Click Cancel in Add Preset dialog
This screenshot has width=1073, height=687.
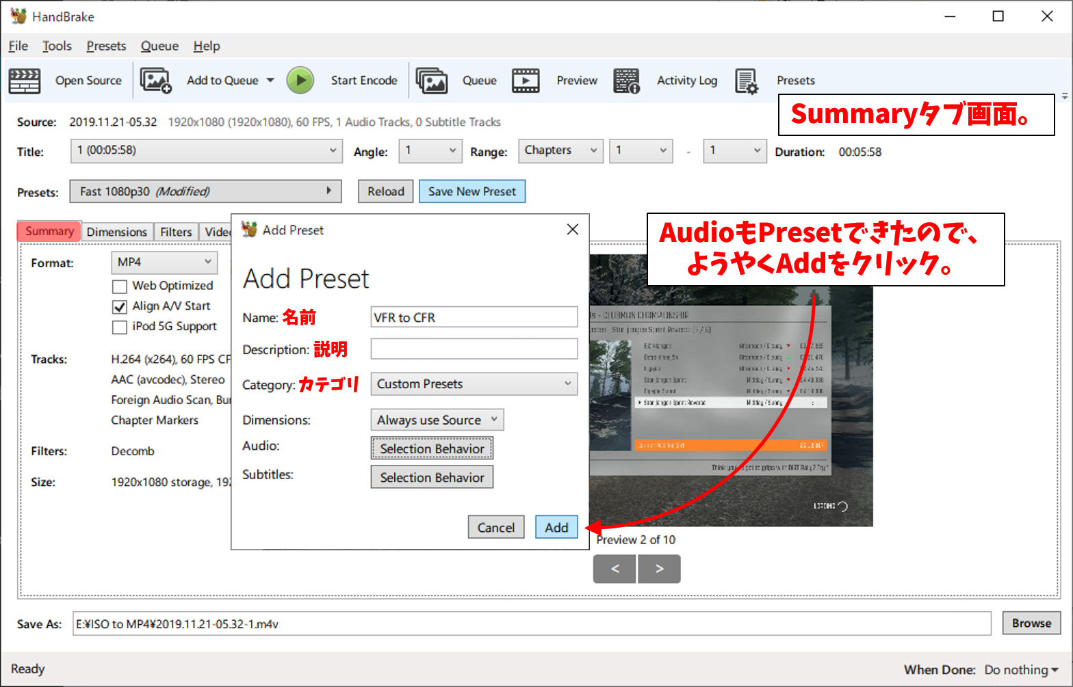tap(496, 527)
